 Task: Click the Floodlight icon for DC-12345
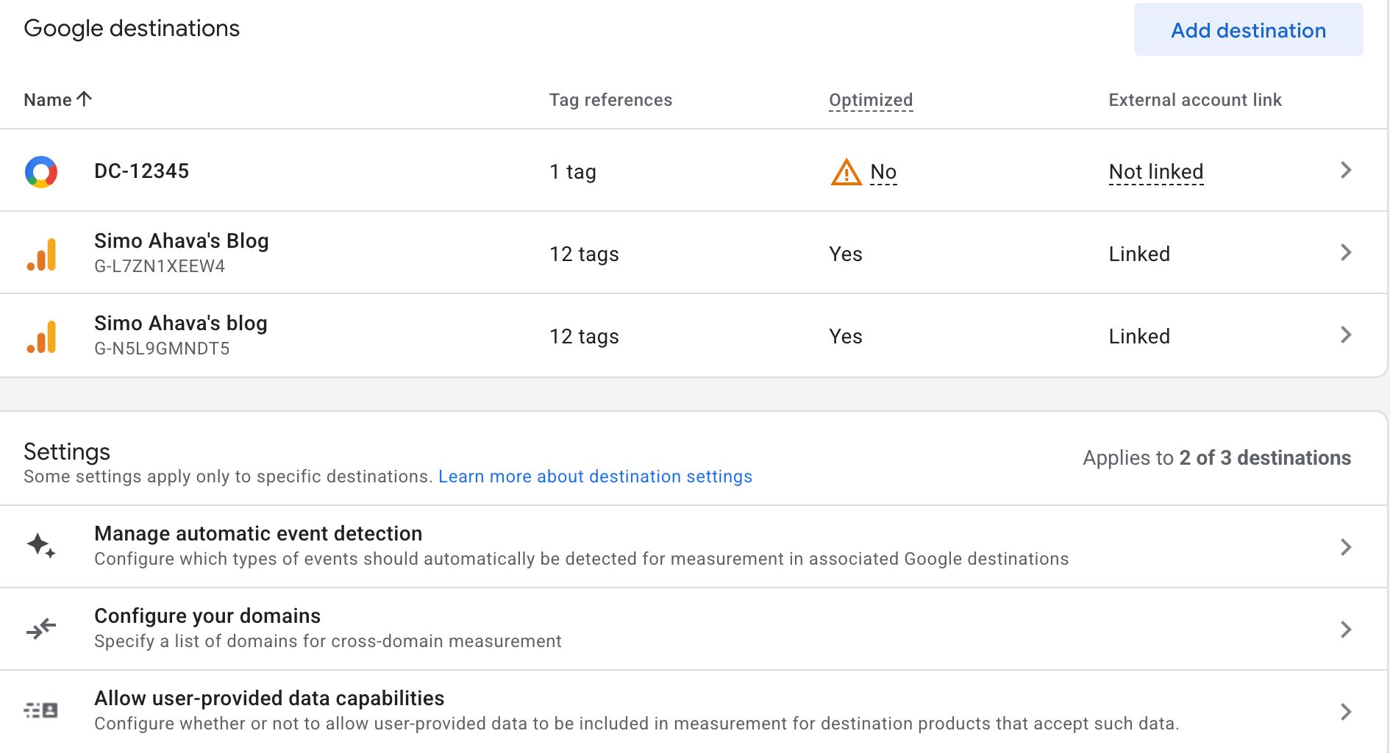pyautogui.click(x=41, y=171)
